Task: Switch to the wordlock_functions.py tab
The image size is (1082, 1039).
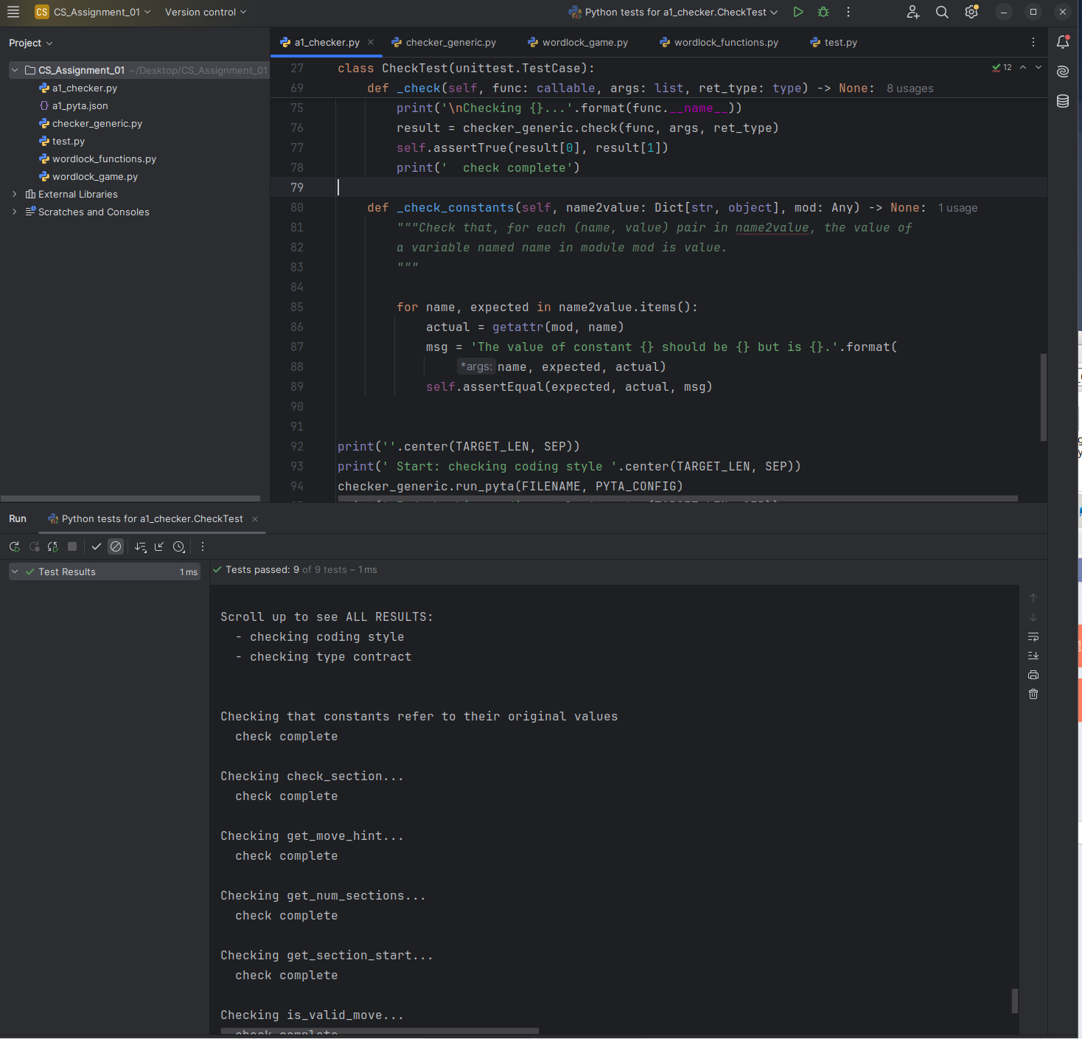Action: 725,42
